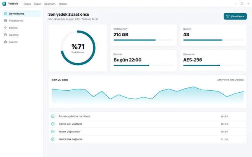Click the info icon beside Artımlı yedek tamamlandı
The width and height of the screenshot is (252, 157).
coord(53,116)
